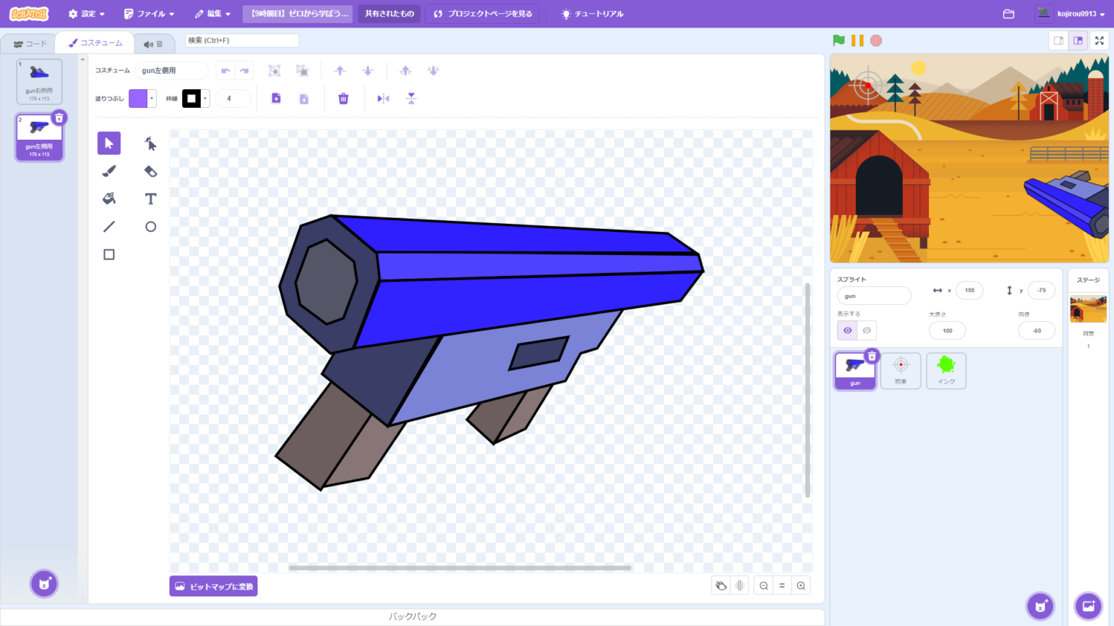Open the 塗りつぶし color dropdown
Image resolution: width=1114 pixels, height=626 pixels.
click(x=151, y=98)
